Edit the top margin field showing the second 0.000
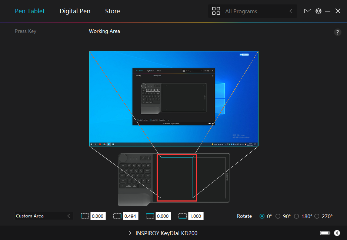This screenshot has height=240, width=347. coord(163,216)
